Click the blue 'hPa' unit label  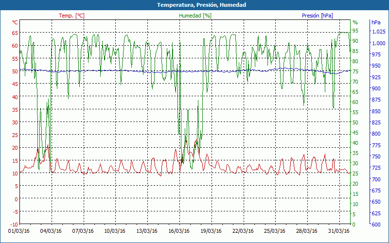click(x=376, y=22)
